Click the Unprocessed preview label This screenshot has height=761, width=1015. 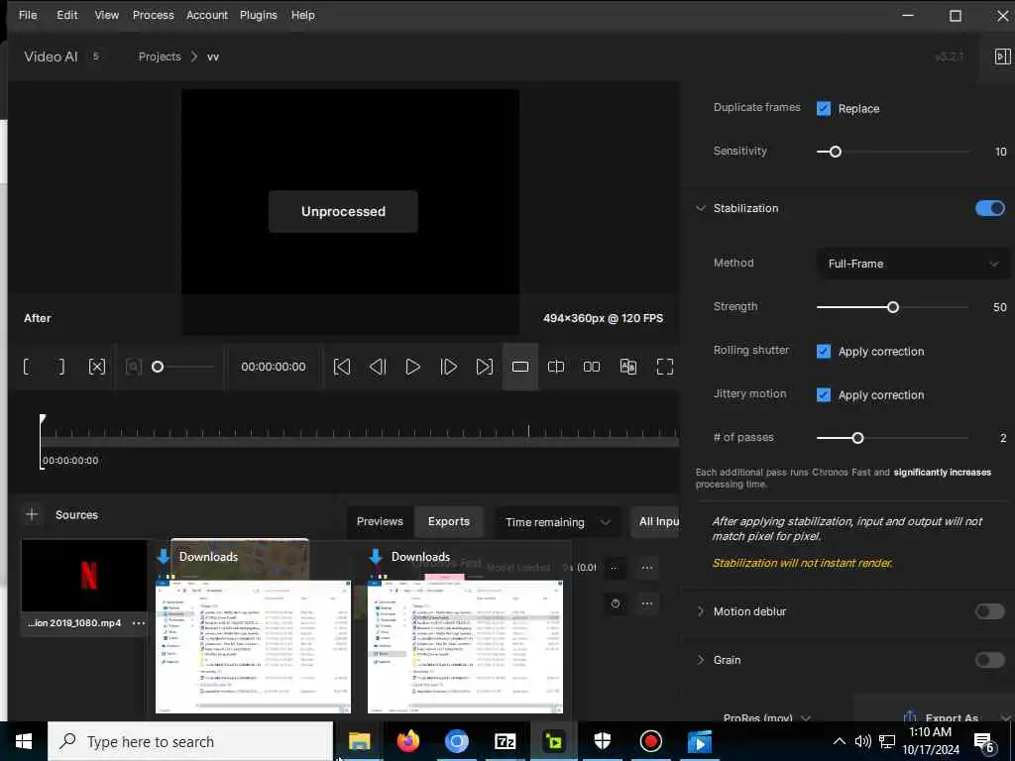[343, 212]
